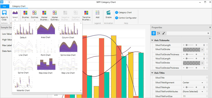Click the properties paintbrush filter icon
The image size is (212, 98).
pos(164,33)
